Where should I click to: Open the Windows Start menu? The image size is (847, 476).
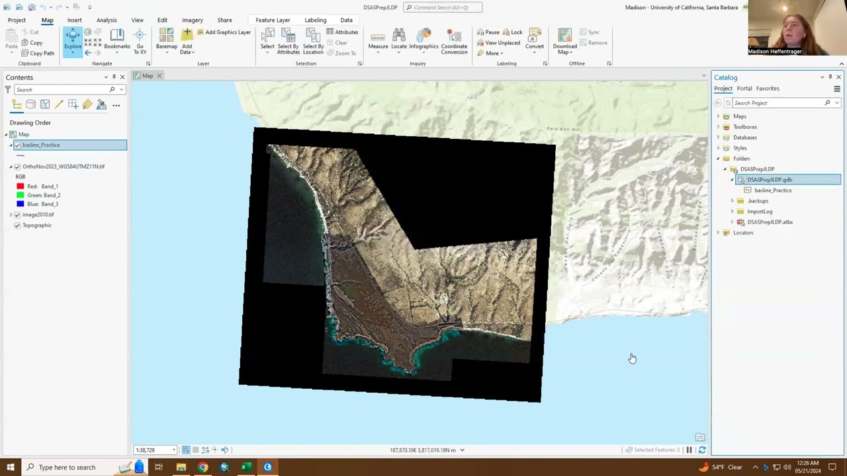click(11, 467)
